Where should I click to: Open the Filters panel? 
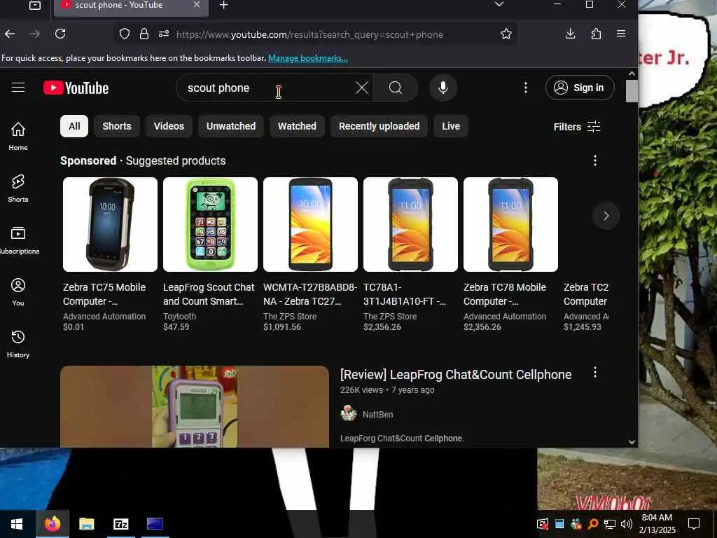[577, 127]
